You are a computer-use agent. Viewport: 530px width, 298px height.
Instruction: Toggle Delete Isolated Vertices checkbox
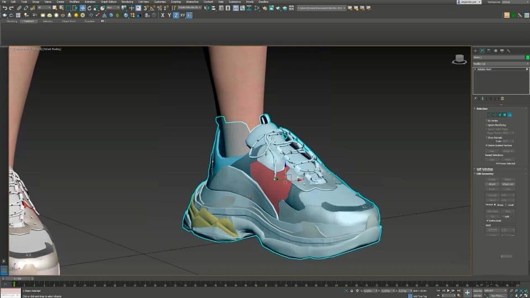486,145
